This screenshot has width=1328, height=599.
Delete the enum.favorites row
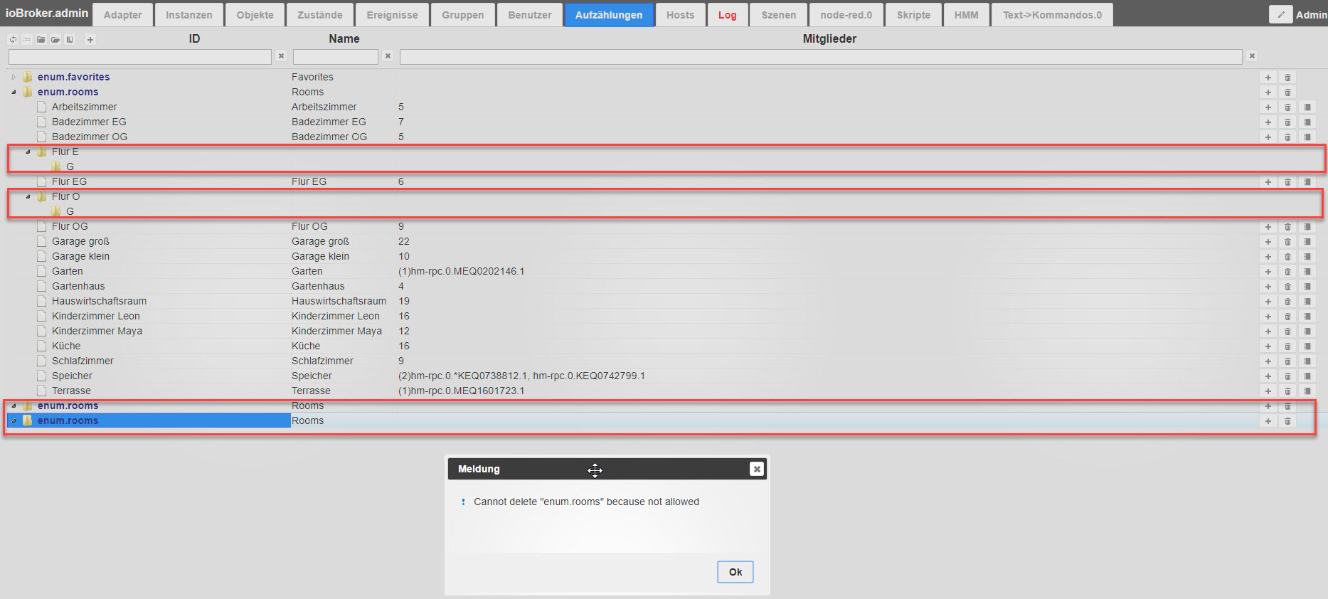(1287, 78)
